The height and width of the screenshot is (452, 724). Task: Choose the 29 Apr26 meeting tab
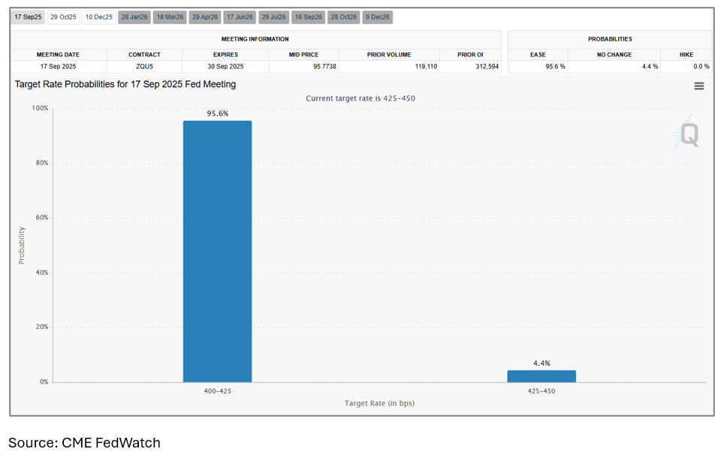(205, 17)
